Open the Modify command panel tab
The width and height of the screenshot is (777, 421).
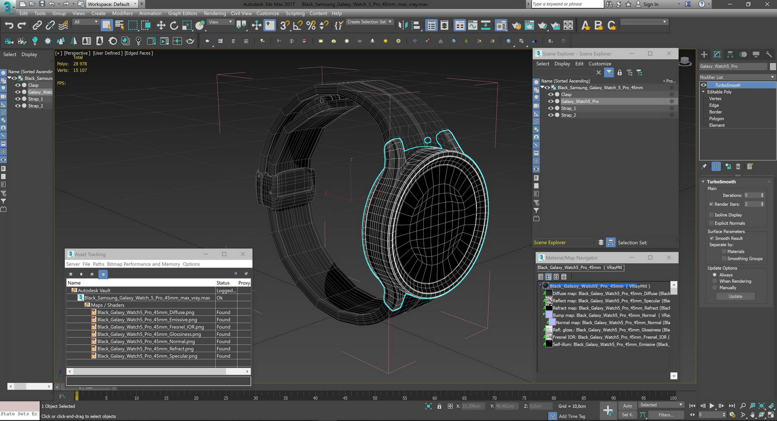[717, 54]
